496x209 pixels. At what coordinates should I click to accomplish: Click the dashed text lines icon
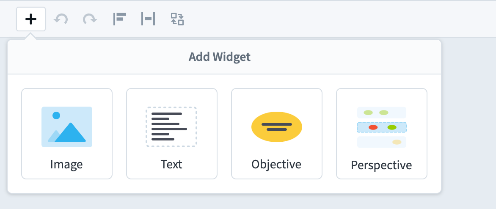171,127
